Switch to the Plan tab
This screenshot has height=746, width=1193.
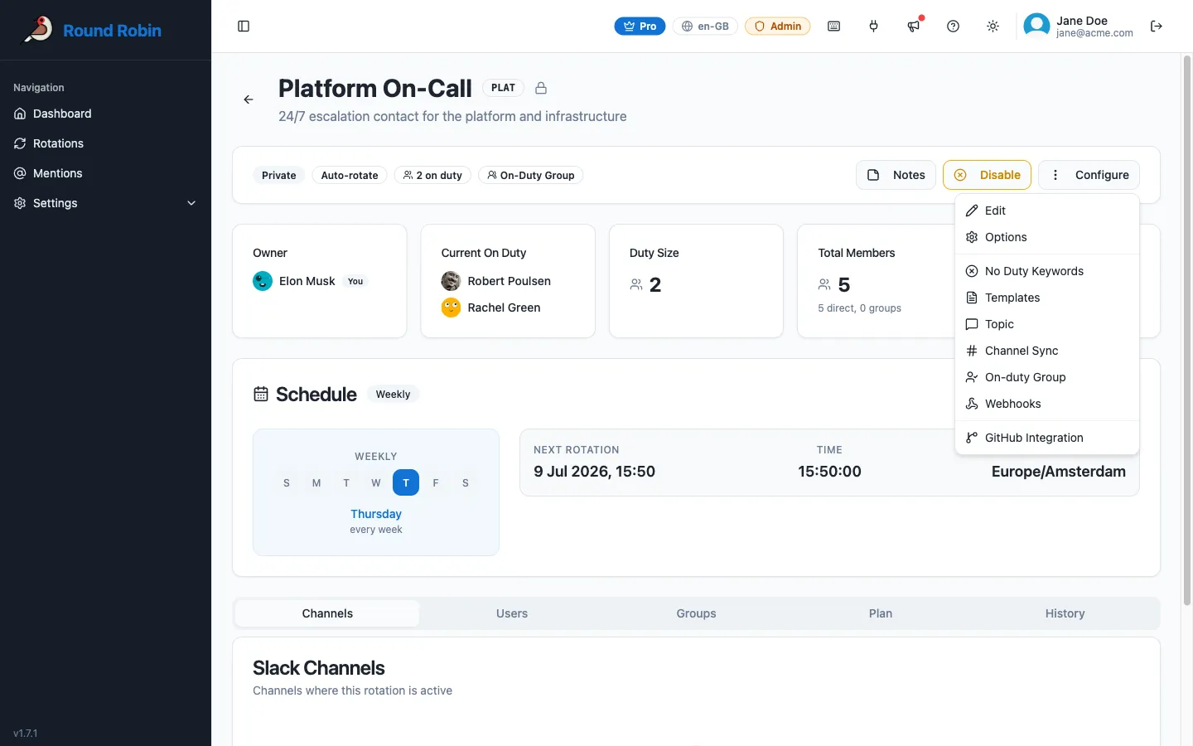[881, 613]
